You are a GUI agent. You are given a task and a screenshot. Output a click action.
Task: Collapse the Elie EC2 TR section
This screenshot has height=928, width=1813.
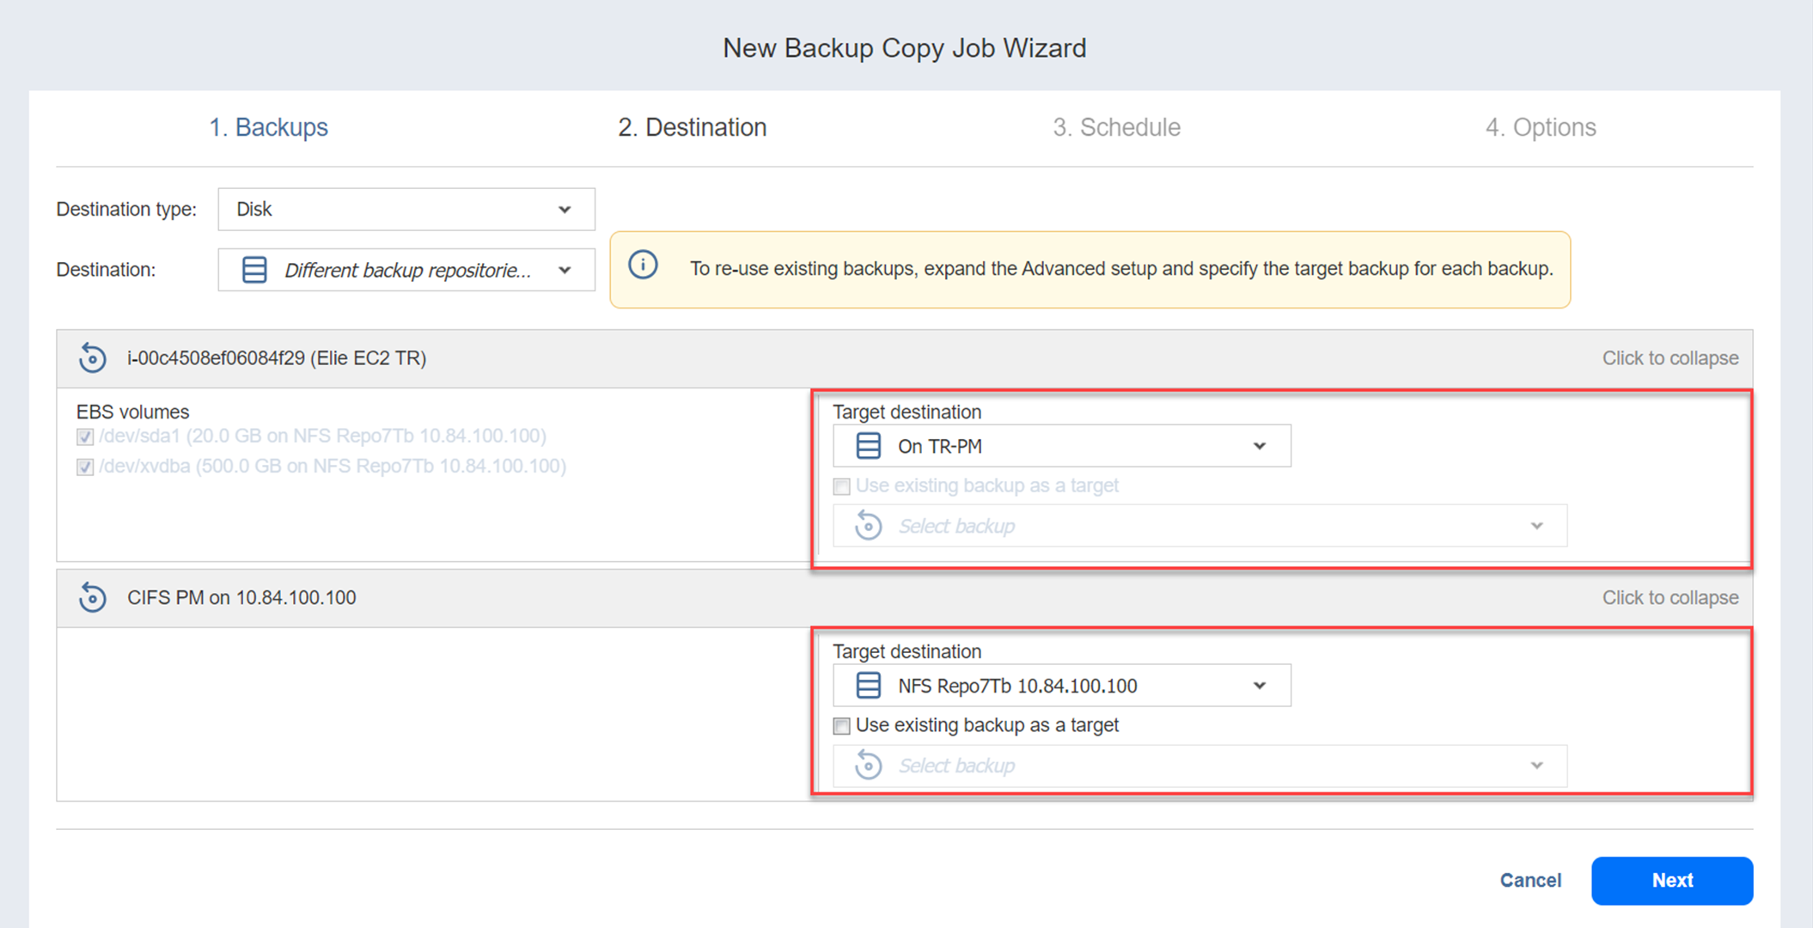pos(1670,357)
